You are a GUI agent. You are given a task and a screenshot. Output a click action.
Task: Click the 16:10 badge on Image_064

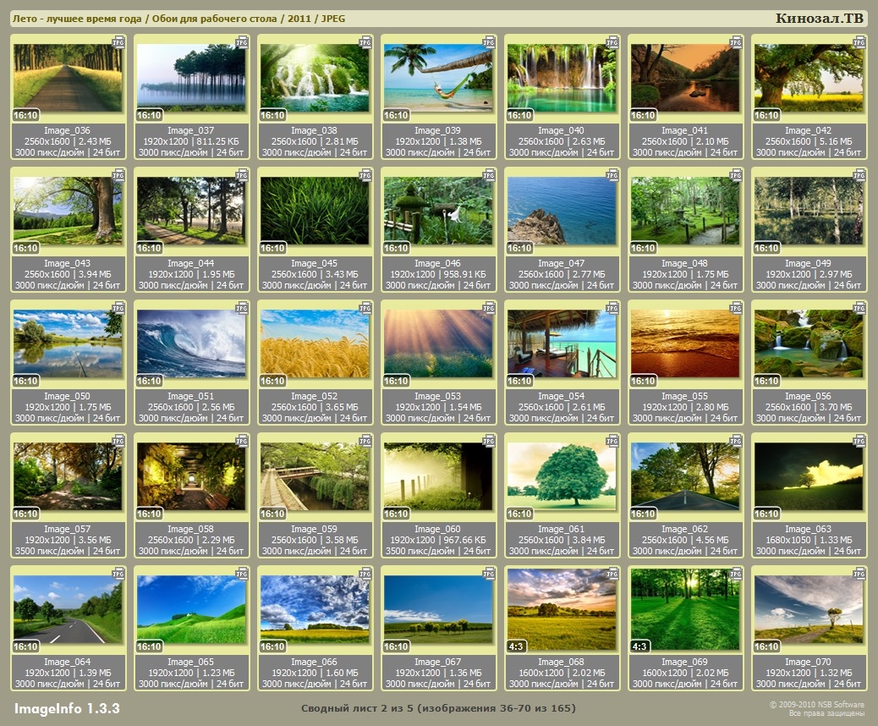(x=26, y=646)
